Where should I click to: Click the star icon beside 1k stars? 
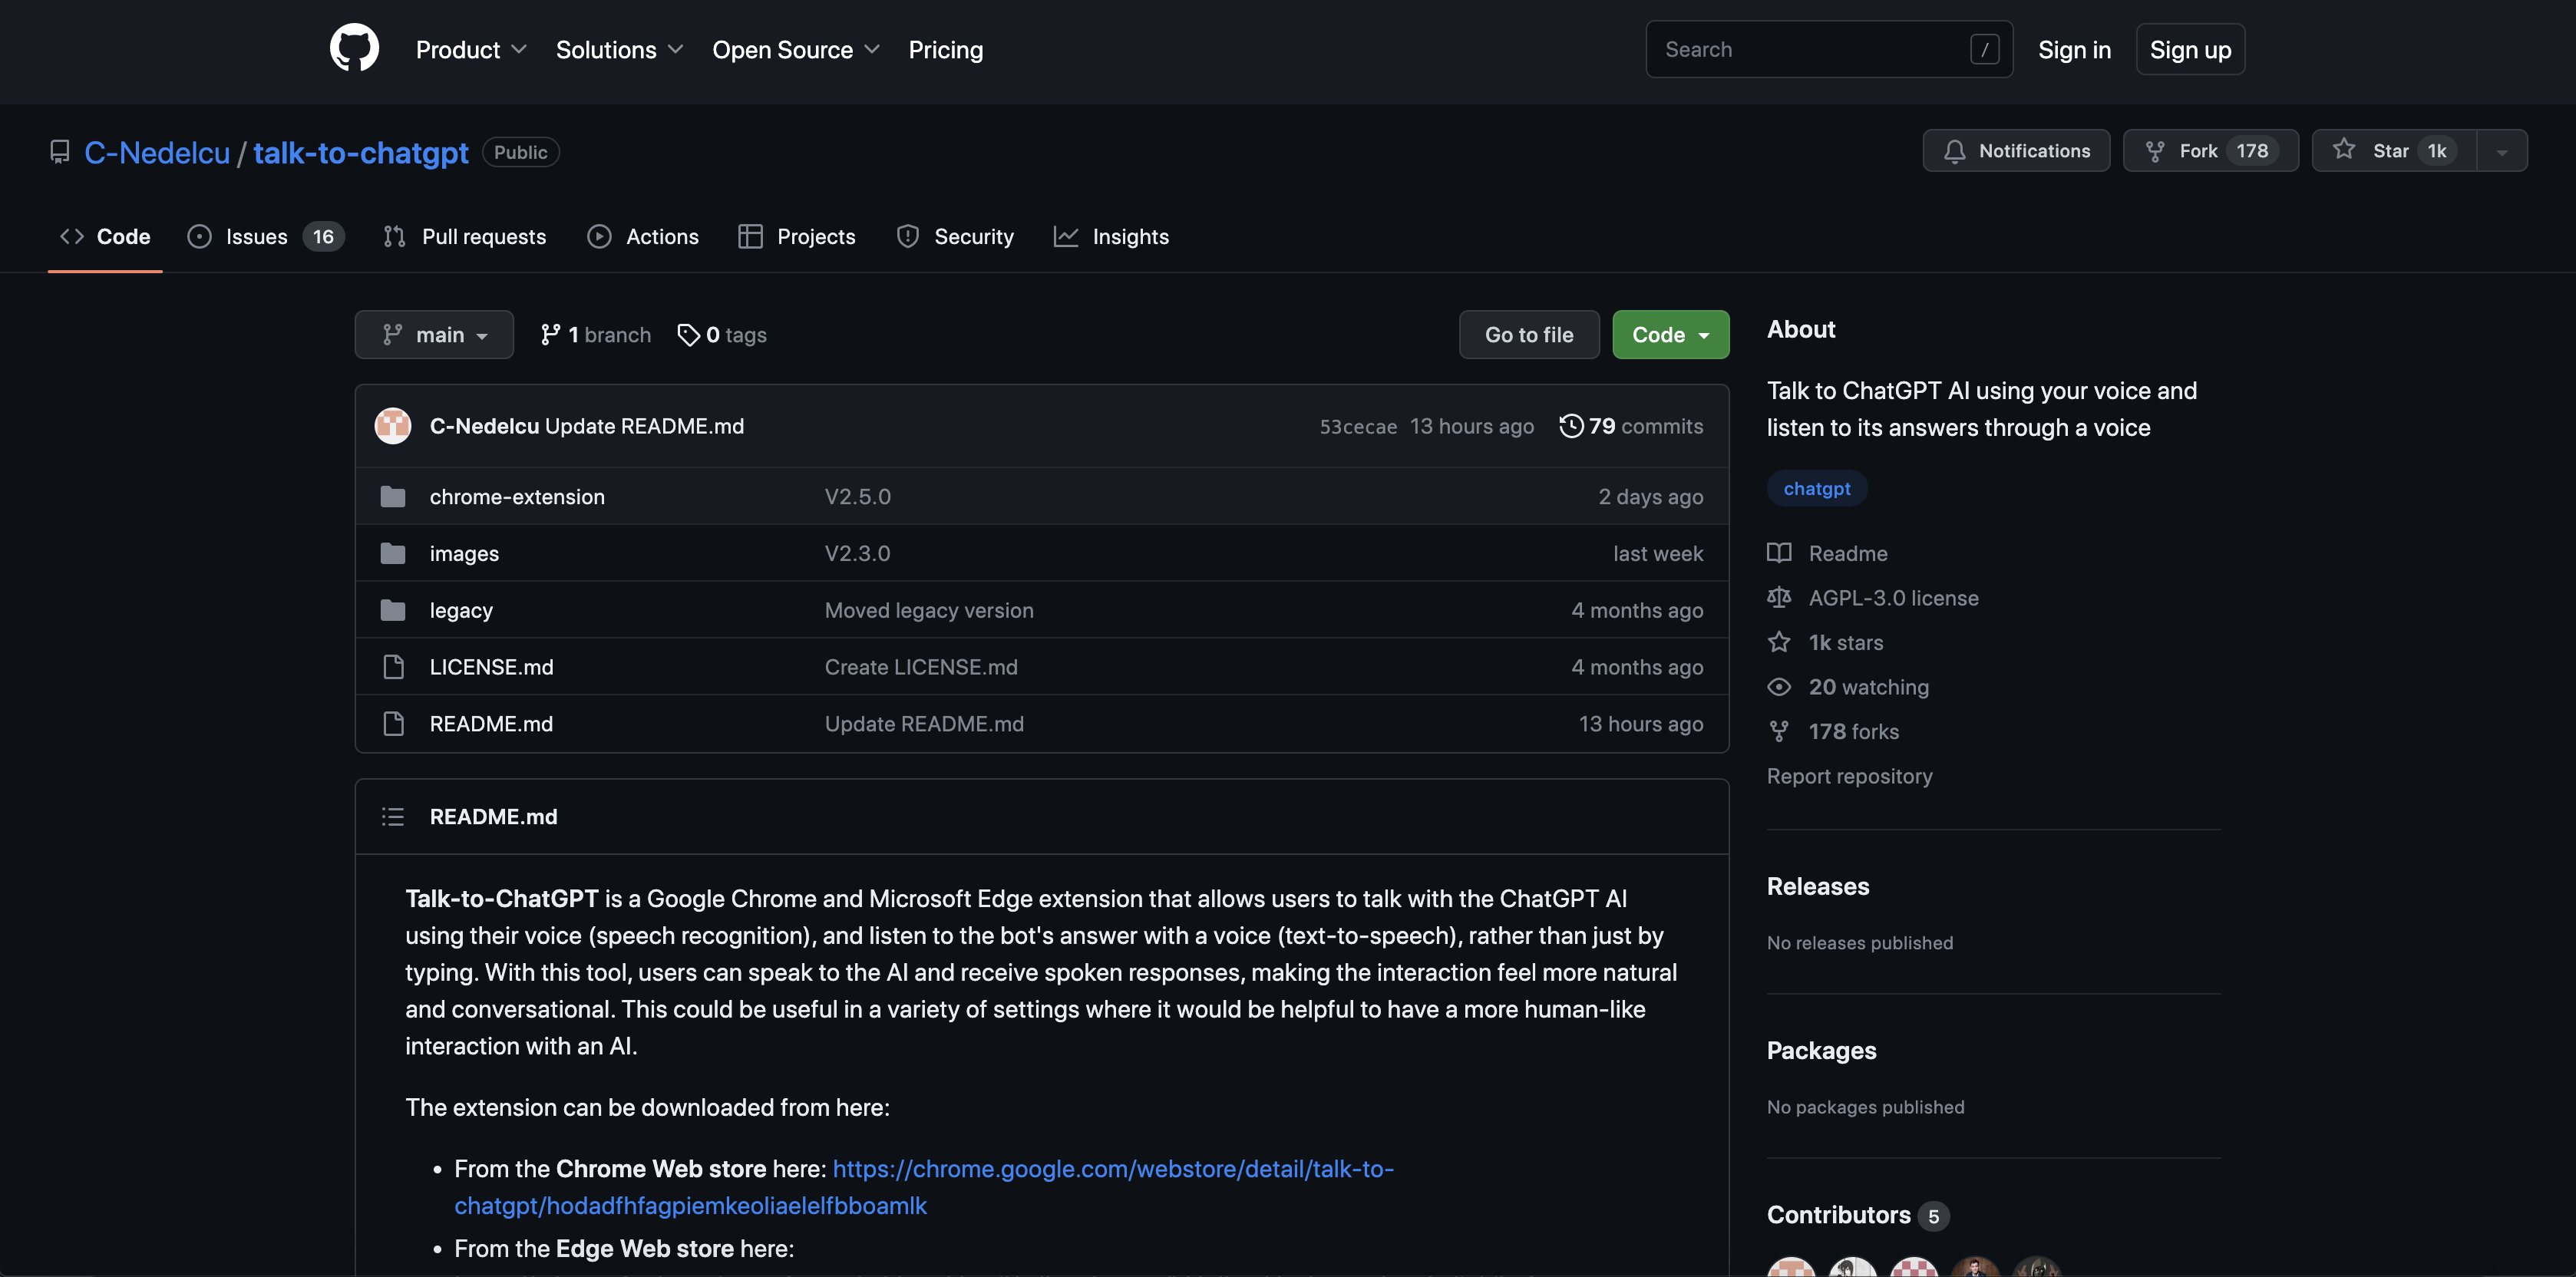coord(1779,642)
